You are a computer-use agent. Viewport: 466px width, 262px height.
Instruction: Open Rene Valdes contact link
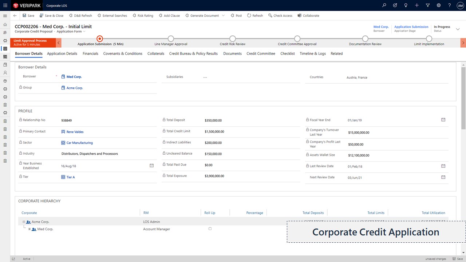[75, 132]
